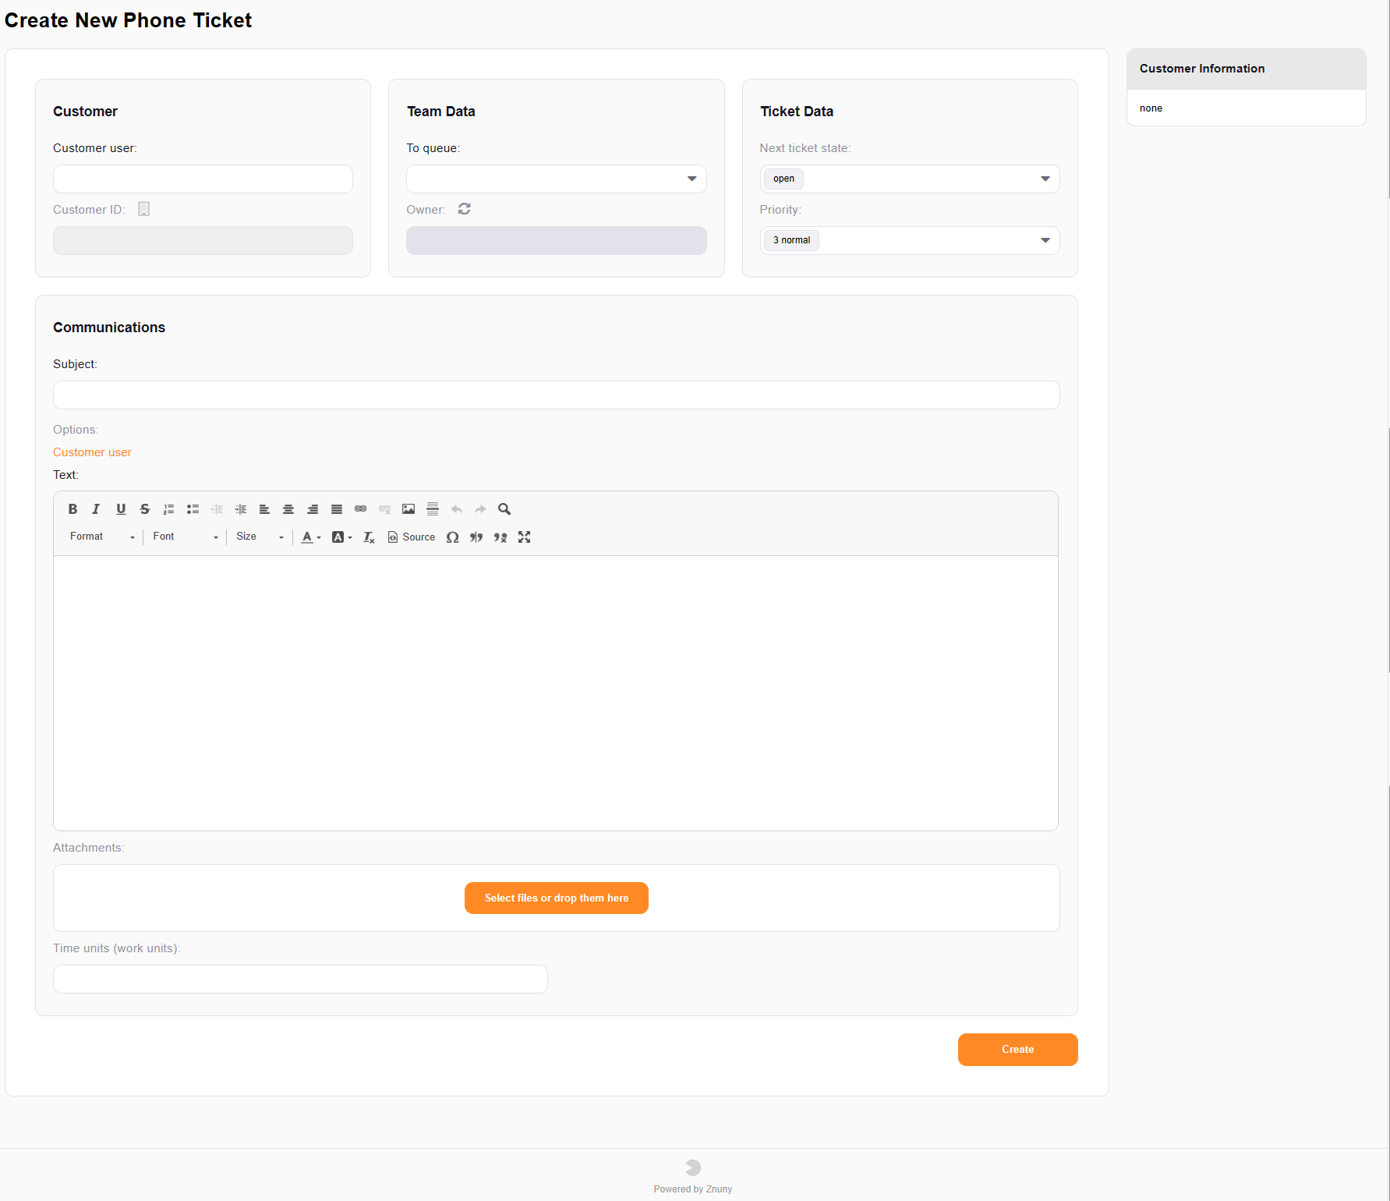
Task: Open the Font menu in editor toolbar
Action: 185,537
